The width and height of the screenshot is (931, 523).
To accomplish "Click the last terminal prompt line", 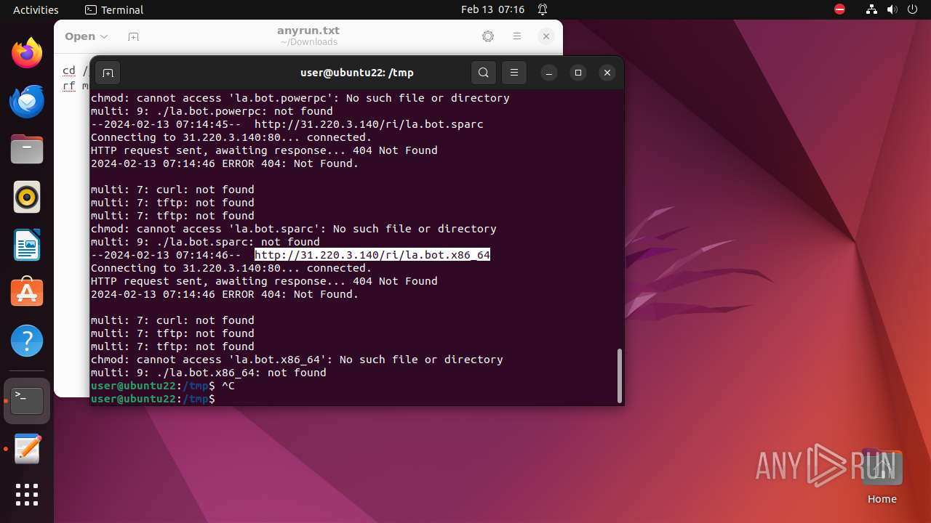I will [x=153, y=399].
